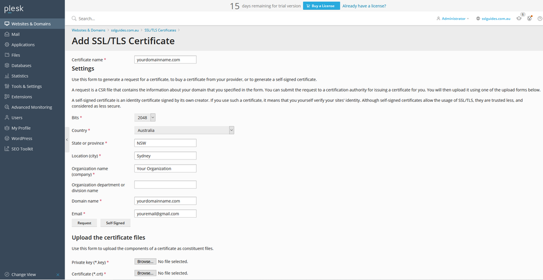Click Browse for the Private key file
The image size is (543, 280).
coord(145,262)
